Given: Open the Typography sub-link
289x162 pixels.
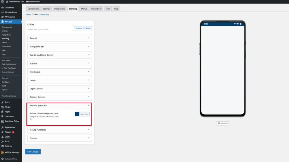Looking at the screenshot, I should (44, 14).
